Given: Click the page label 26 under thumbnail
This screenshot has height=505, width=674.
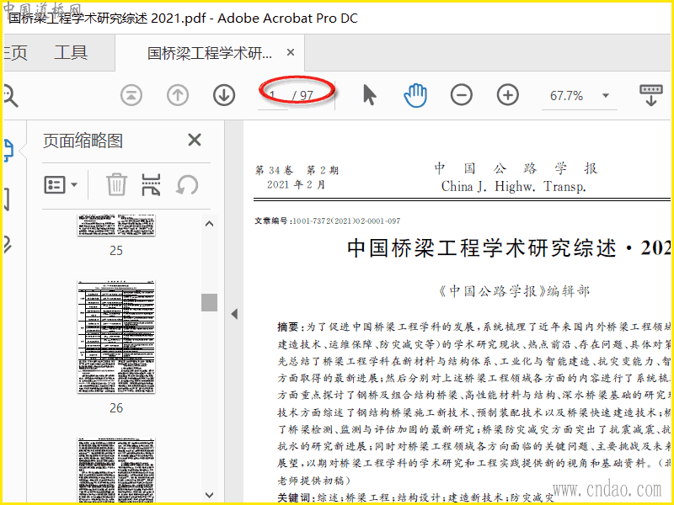Looking at the screenshot, I should tap(116, 407).
